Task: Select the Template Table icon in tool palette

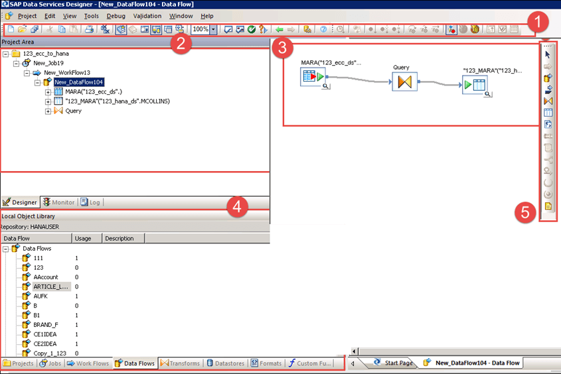Action: (548, 113)
